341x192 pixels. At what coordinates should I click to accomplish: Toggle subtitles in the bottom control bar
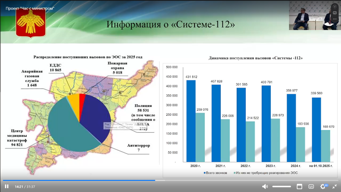pos(311,186)
